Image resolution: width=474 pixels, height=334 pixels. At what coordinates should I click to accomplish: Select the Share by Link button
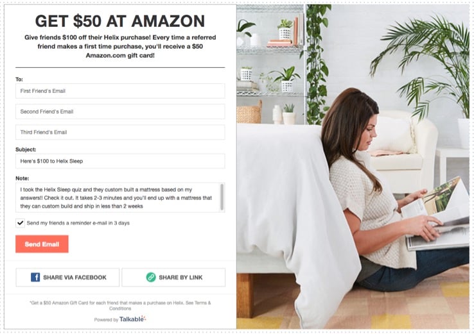(173, 278)
